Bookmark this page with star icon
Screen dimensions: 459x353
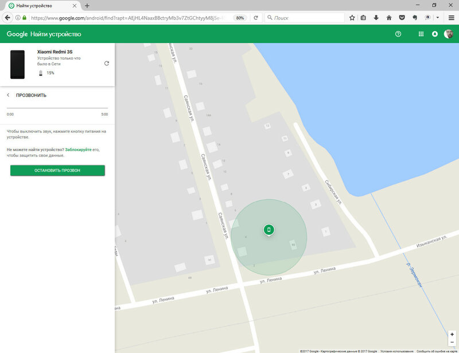352,18
